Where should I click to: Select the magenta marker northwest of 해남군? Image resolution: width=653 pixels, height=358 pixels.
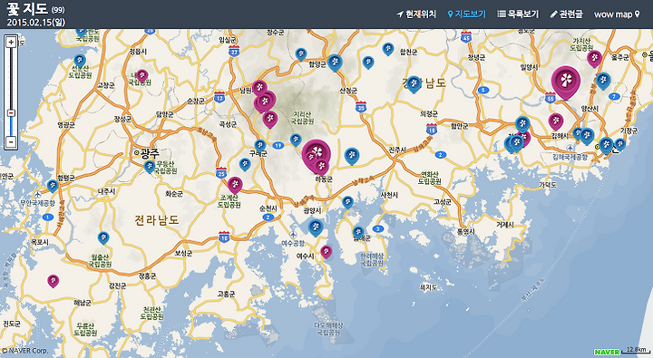click(x=53, y=281)
